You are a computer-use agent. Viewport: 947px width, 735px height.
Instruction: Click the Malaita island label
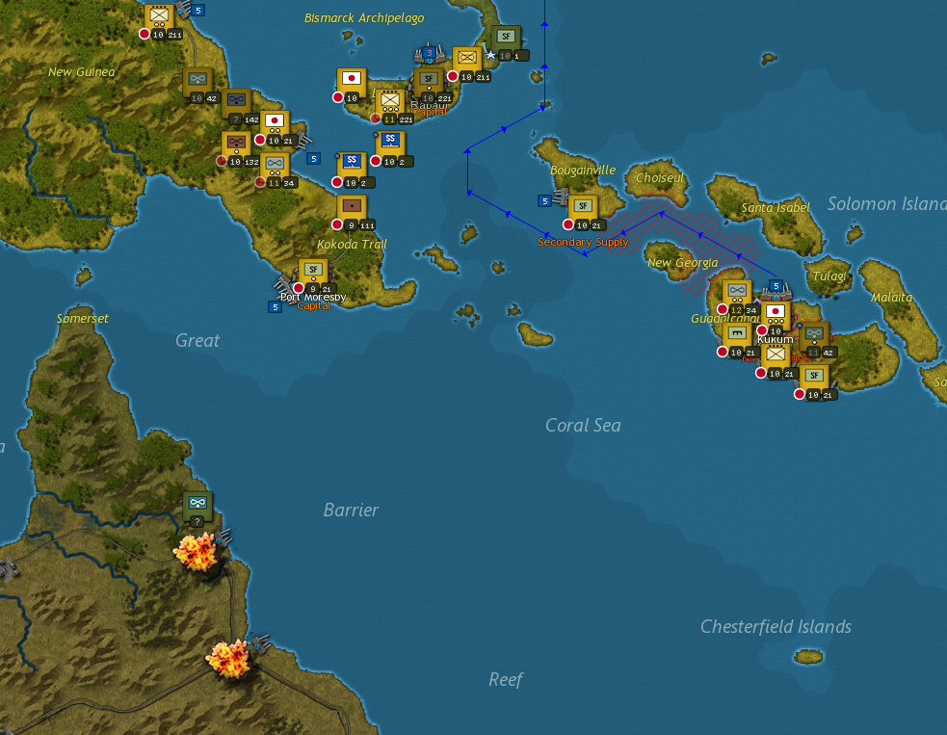point(891,297)
